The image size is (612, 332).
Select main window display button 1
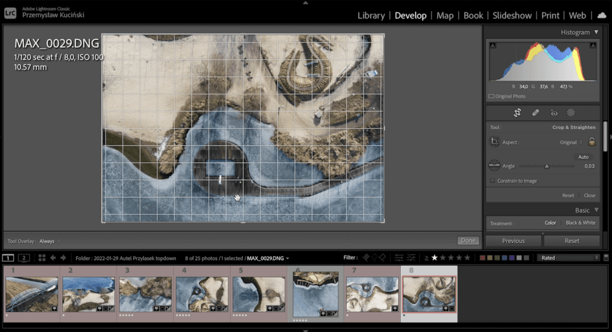pyautogui.click(x=8, y=258)
